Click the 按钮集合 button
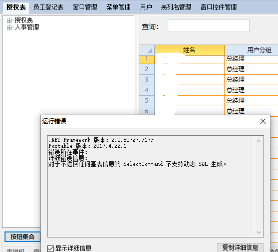Image resolution: width=278 pixels, height=252 pixels. point(23,237)
